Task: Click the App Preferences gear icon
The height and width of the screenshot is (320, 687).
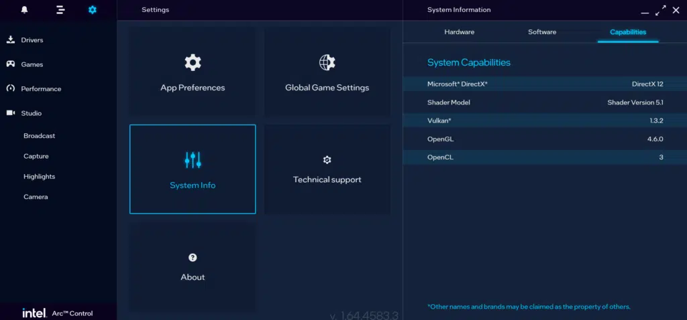Action: [193, 62]
